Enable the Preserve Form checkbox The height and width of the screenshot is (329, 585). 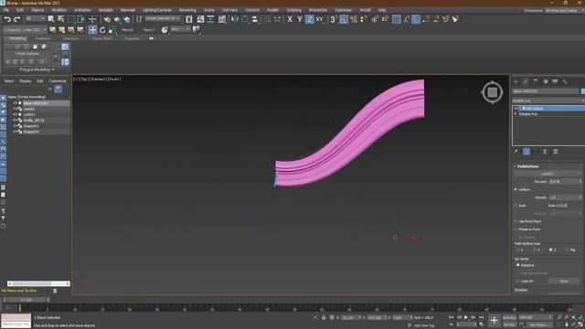516,229
